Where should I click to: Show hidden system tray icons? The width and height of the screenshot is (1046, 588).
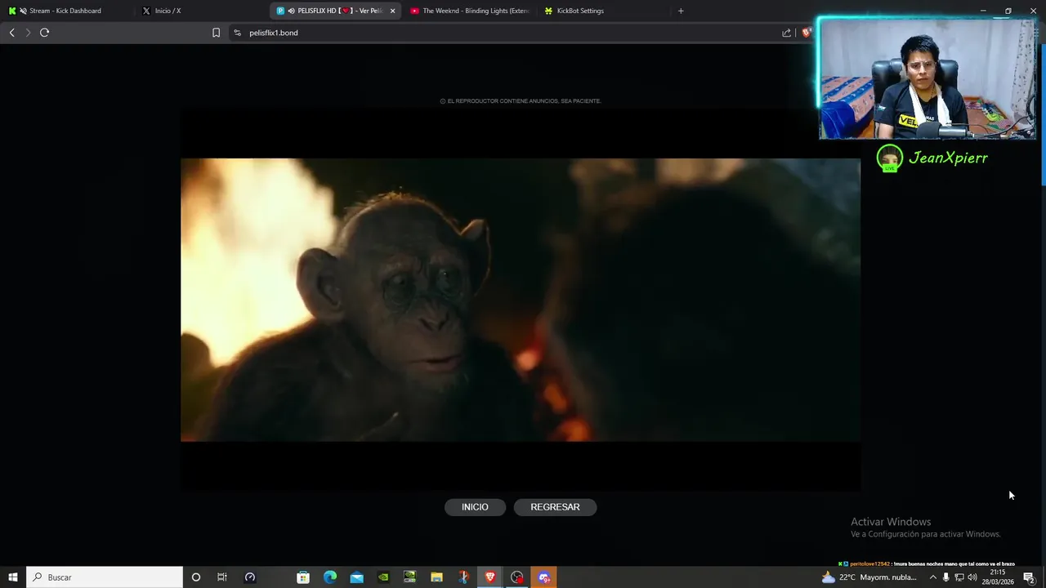[932, 577]
